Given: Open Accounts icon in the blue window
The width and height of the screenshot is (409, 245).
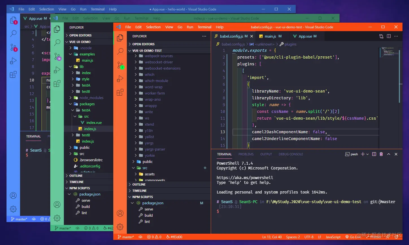Looking at the screenshot, I should tap(13, 195).
